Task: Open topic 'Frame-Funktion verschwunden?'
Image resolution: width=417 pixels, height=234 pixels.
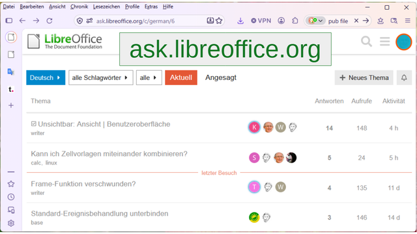Action: coord(83,184)
